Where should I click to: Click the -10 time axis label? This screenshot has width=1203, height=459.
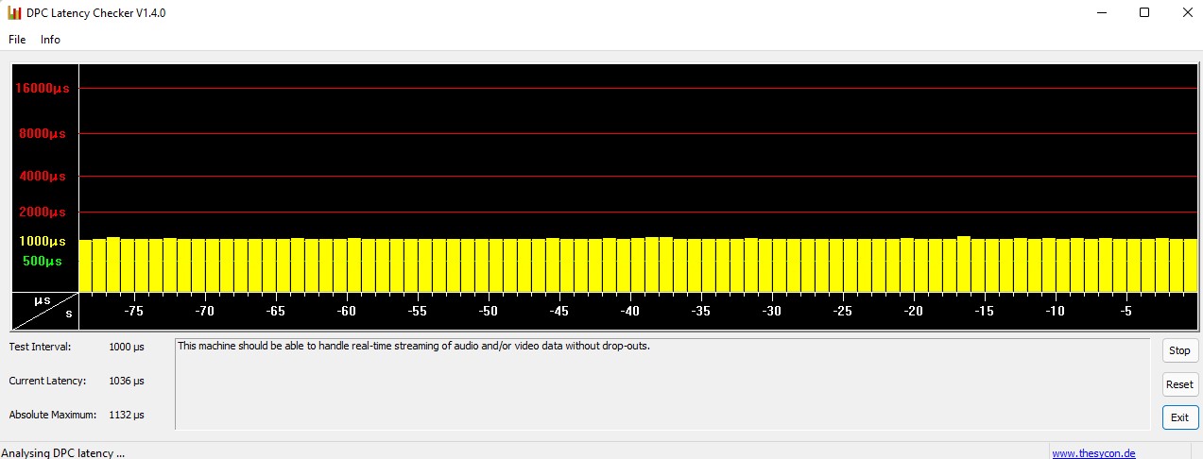pyautogui.click(x=1055, y=311)
